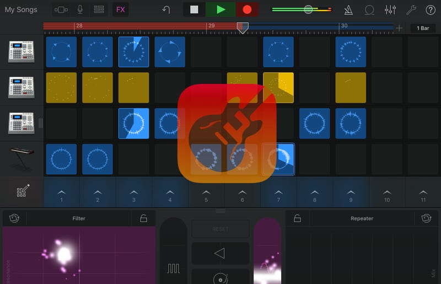
Task: Tap the turntable scratch button
Action: [x=220, y=277]
